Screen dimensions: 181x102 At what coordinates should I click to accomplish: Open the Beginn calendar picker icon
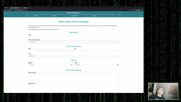pos(72,65)
